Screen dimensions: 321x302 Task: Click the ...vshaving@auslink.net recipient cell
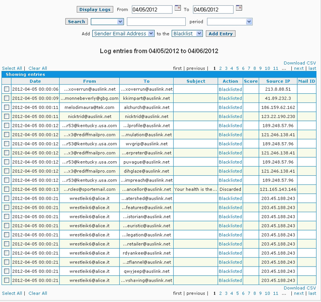[146, 280]
